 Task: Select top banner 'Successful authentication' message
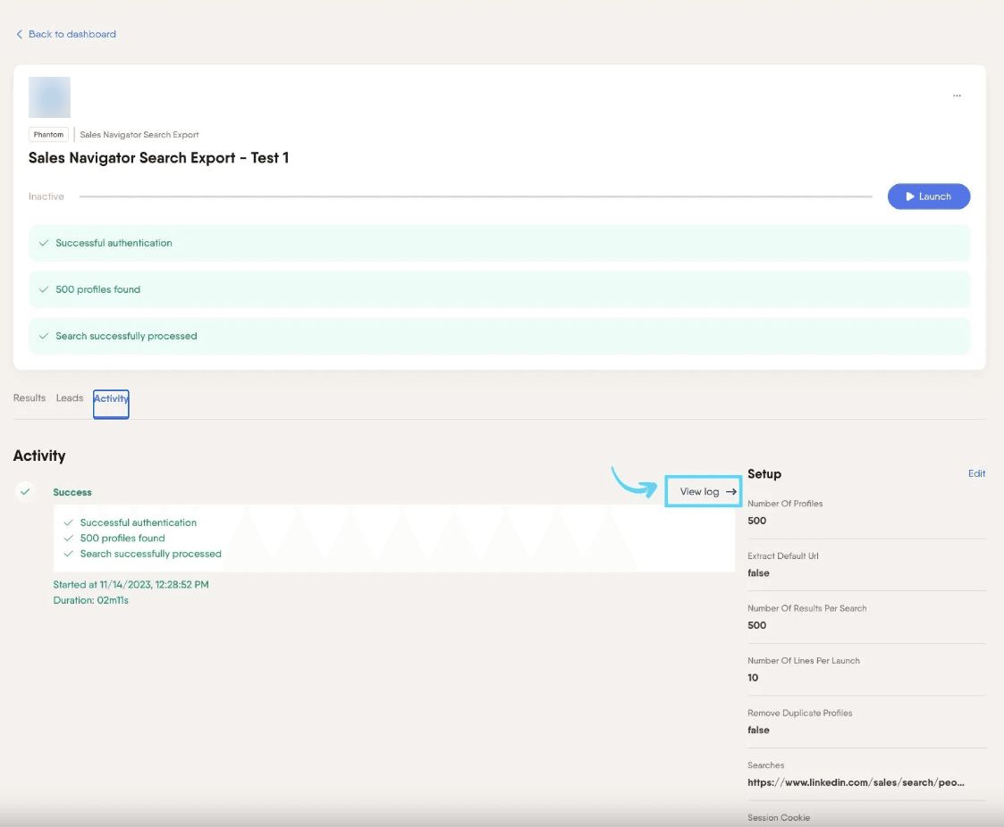(x=500, y=243)
